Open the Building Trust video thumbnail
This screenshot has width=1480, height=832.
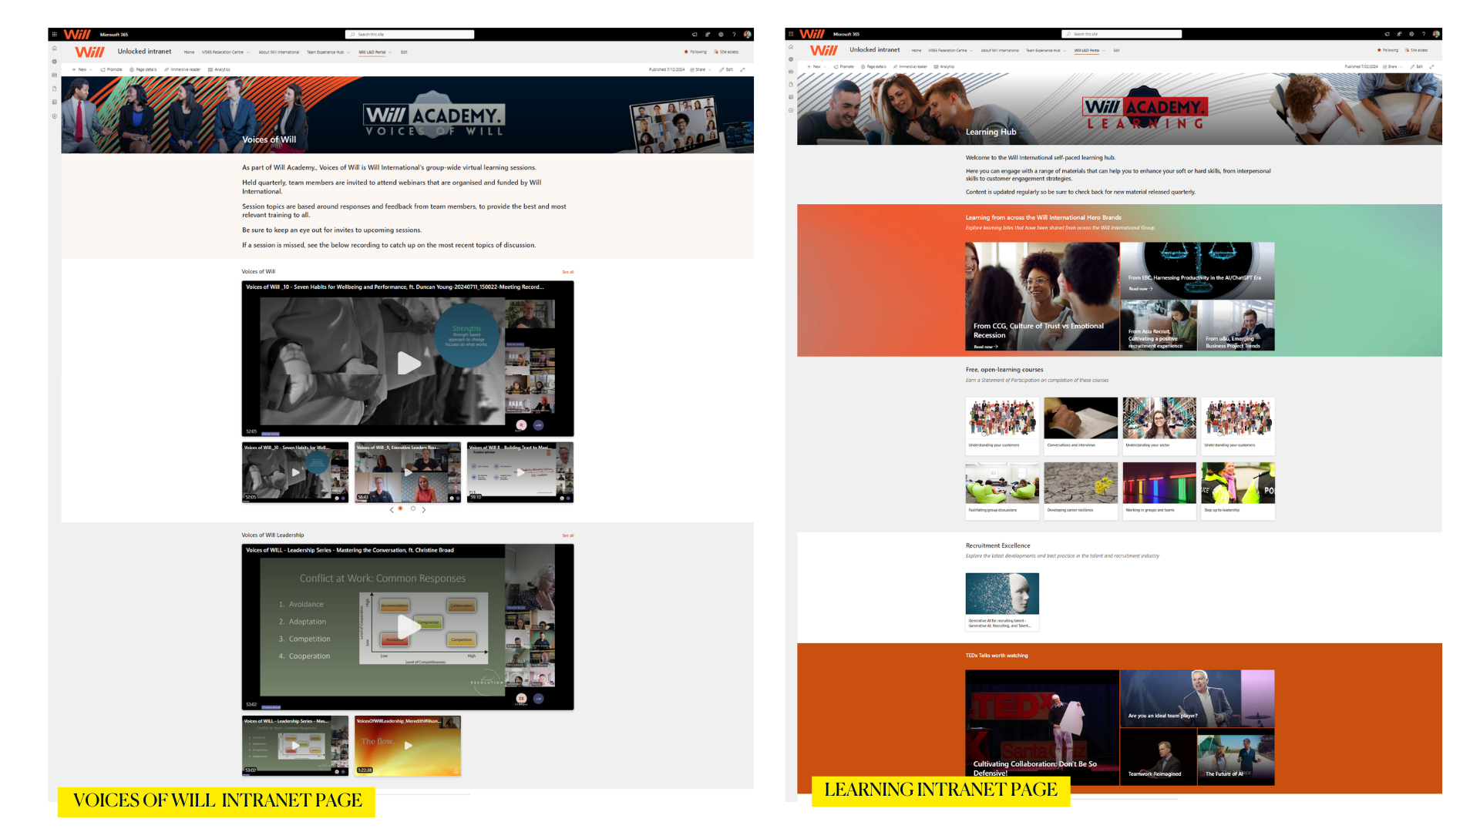[520, 472]
